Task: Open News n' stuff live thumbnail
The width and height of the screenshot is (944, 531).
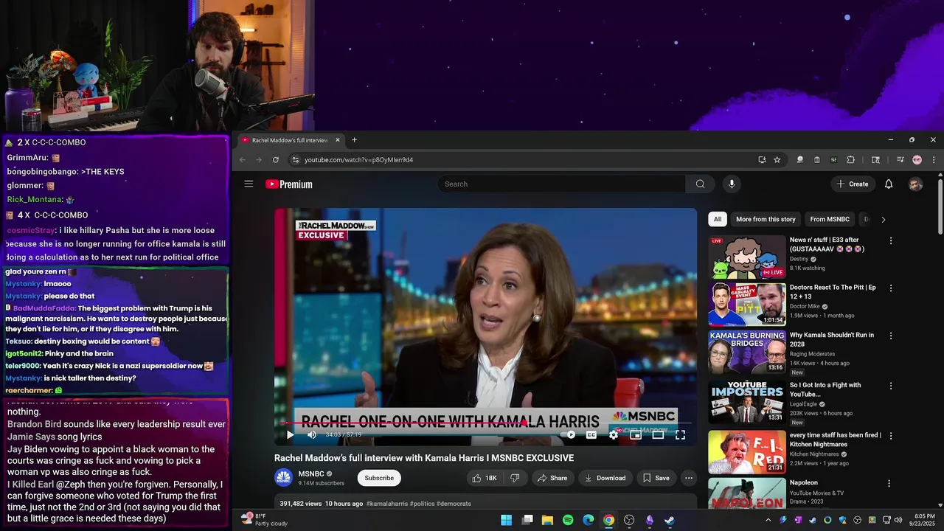Action: tap(747, 257)
